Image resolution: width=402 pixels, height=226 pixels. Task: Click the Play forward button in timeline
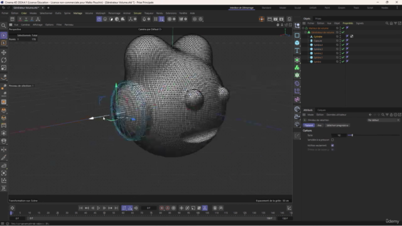tap(99, 208)
